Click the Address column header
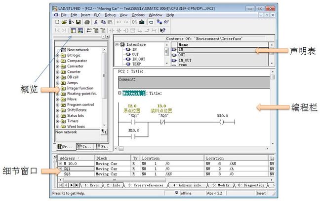 (76, 158)
